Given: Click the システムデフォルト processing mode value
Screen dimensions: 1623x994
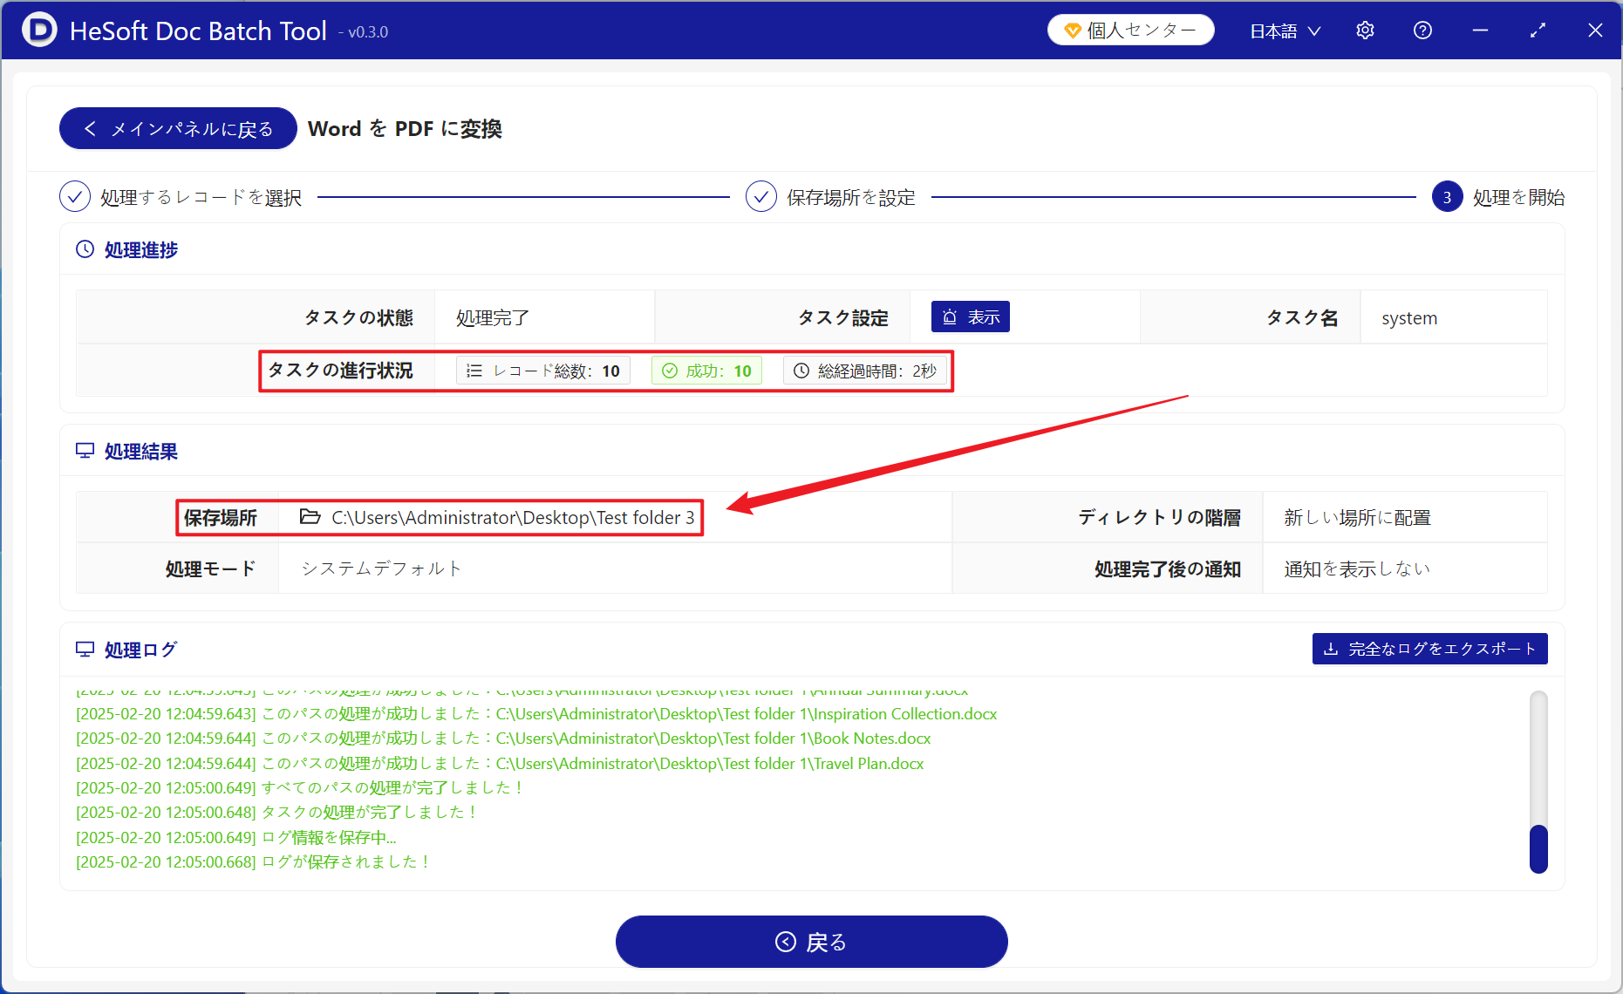Looking at the screenshot, I should (381, 568).
